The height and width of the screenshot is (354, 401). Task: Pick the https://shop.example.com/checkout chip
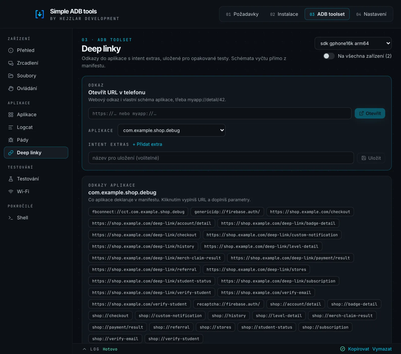(x=310, y=212)
